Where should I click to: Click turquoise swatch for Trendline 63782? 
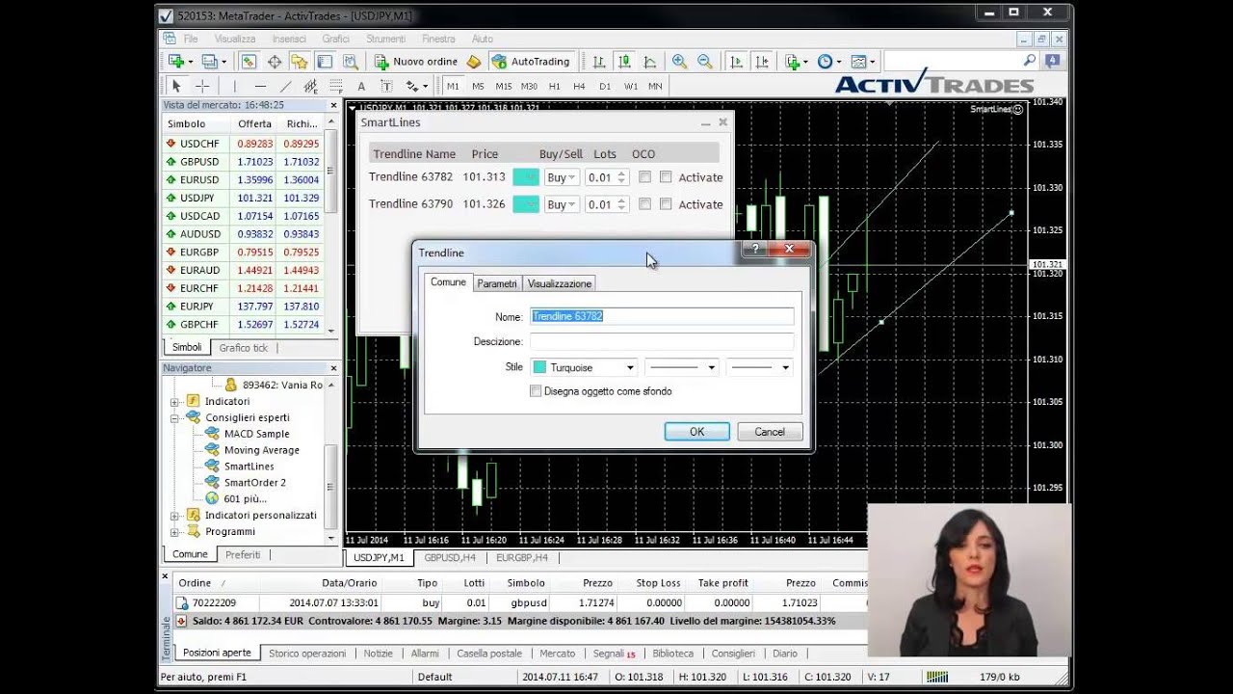(526, 177)
